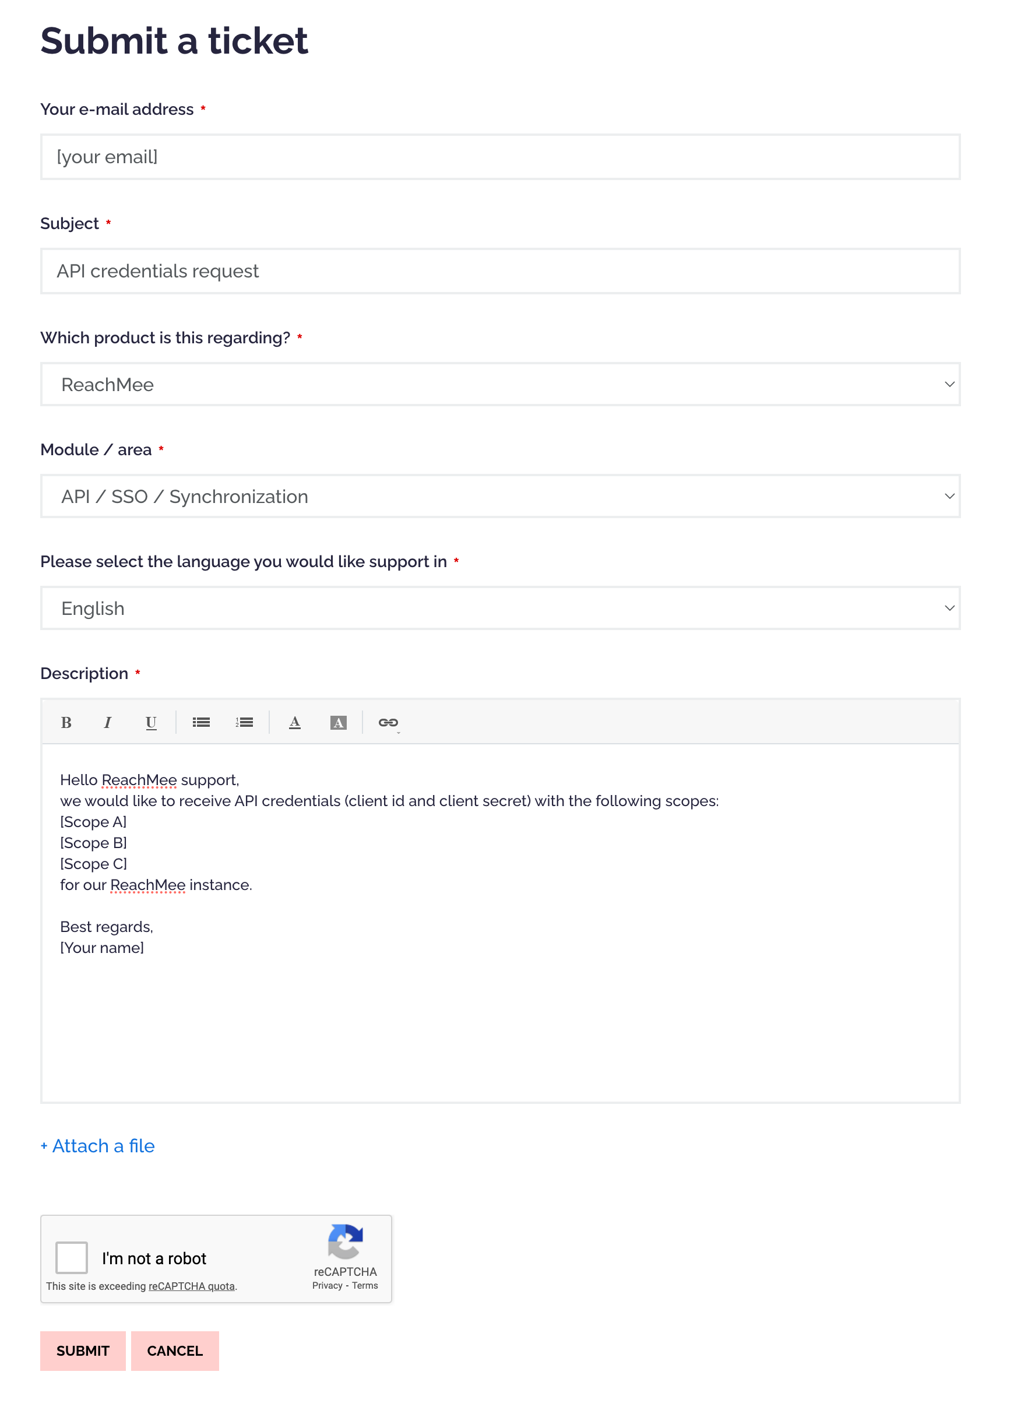Open the reCAPTCHA Privacy link
This screenshot has width=1028, height=1428.
[x=328, y=1286]
